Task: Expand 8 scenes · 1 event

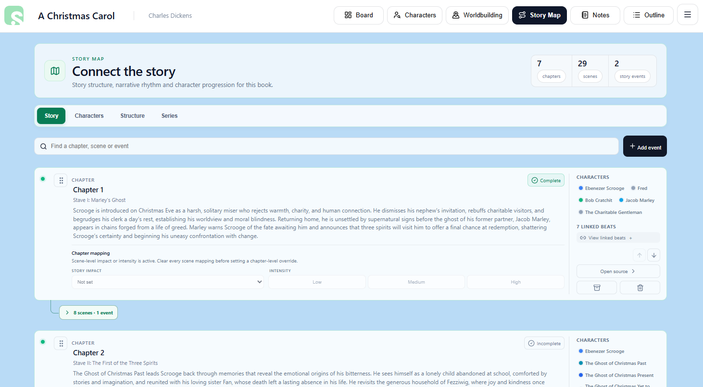Action: point(88,312)
